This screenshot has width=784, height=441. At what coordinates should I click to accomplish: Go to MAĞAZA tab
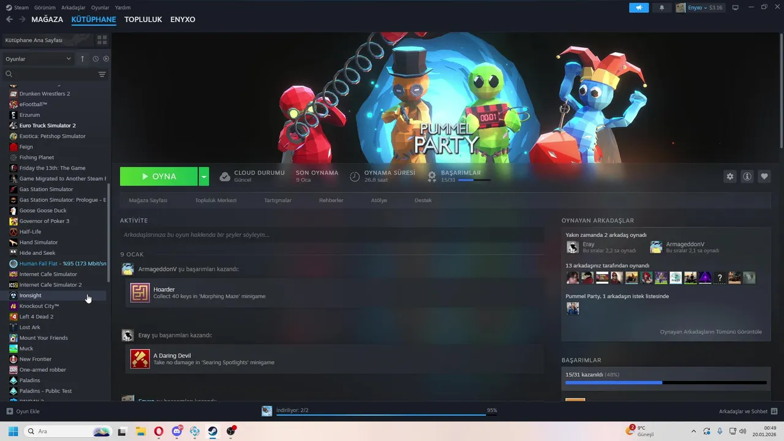pyautogui.click(x=47, y=20)
